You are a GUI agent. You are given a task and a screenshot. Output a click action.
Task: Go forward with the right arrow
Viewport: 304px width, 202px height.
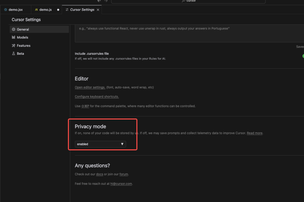click(106, 1)
